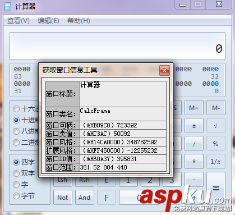
Task: Click the And button
Action: (85, 198)
